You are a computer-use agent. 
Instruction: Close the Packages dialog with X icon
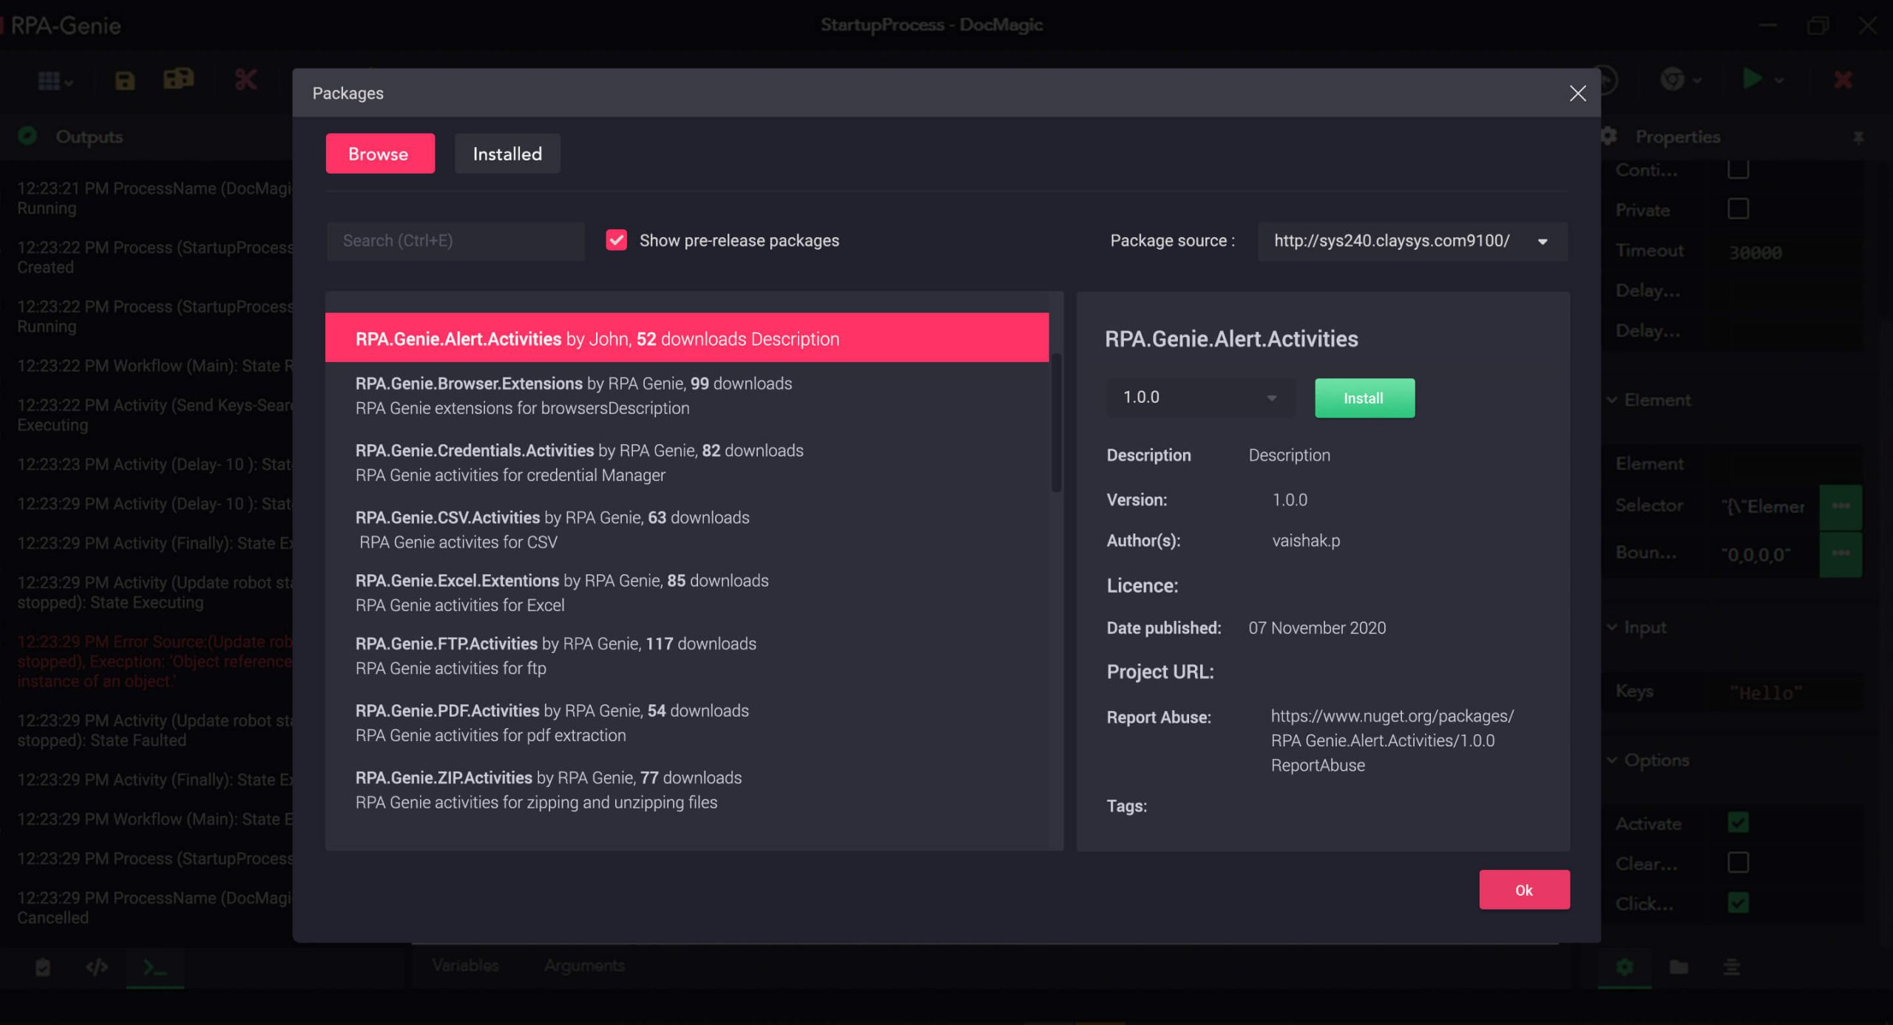pyautogui.click(x=1577, y=93)
